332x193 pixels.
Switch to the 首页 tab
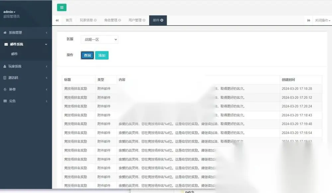(69, 20)
